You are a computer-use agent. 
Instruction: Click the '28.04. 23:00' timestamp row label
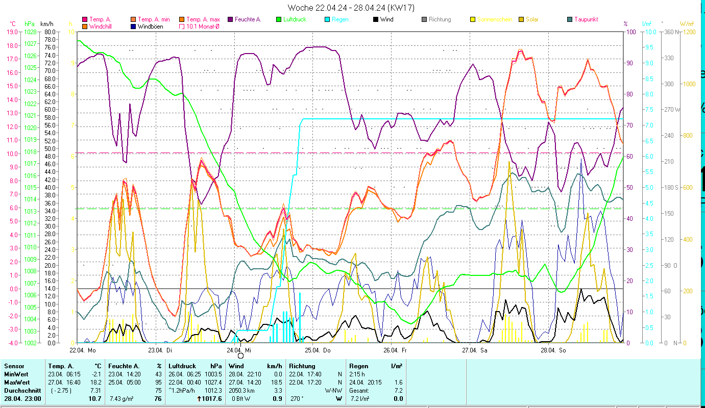click(22, 399)
